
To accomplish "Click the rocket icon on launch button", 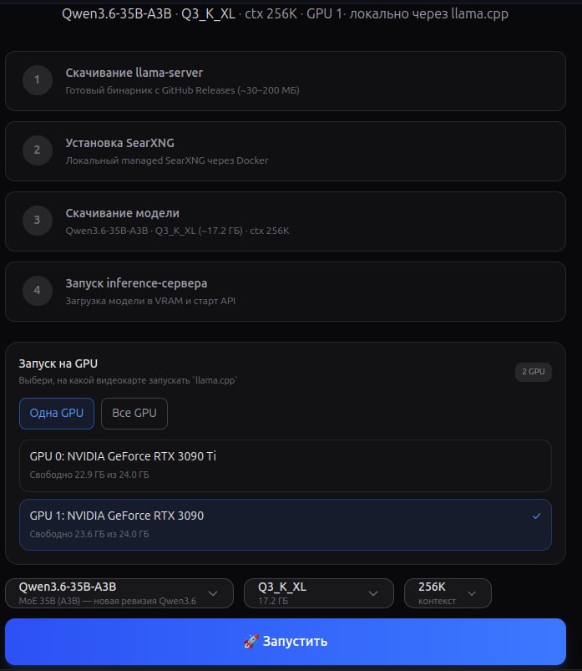I will pyautogui.click(x=251, y=641).
